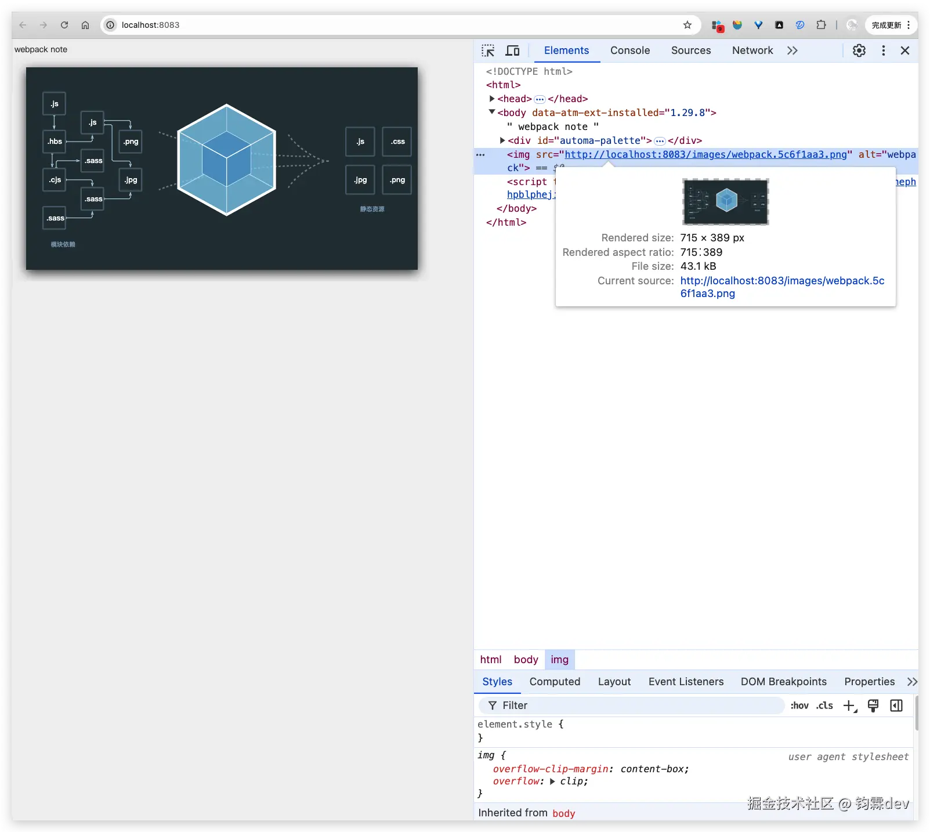Open actions menu for the selected img node
The image size is (930, 832).
(480, 155)
